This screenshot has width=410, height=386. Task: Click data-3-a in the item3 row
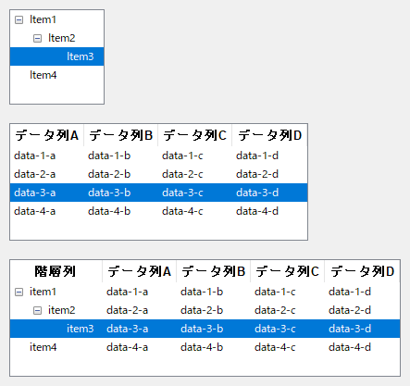[x=128, y=329]
